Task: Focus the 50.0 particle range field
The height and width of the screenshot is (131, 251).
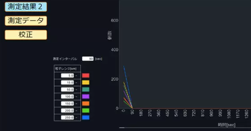Action: pyautogui.click(x=67, y=90)
